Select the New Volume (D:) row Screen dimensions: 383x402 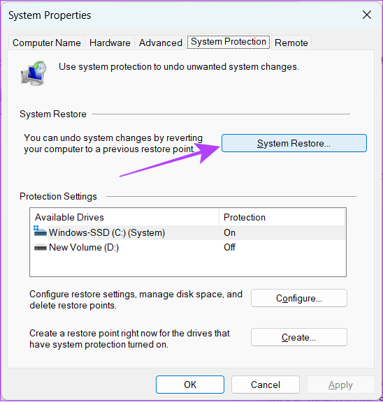[189, 247]
